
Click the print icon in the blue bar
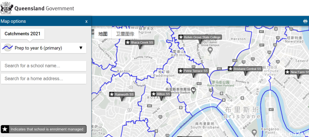[305, 21]
